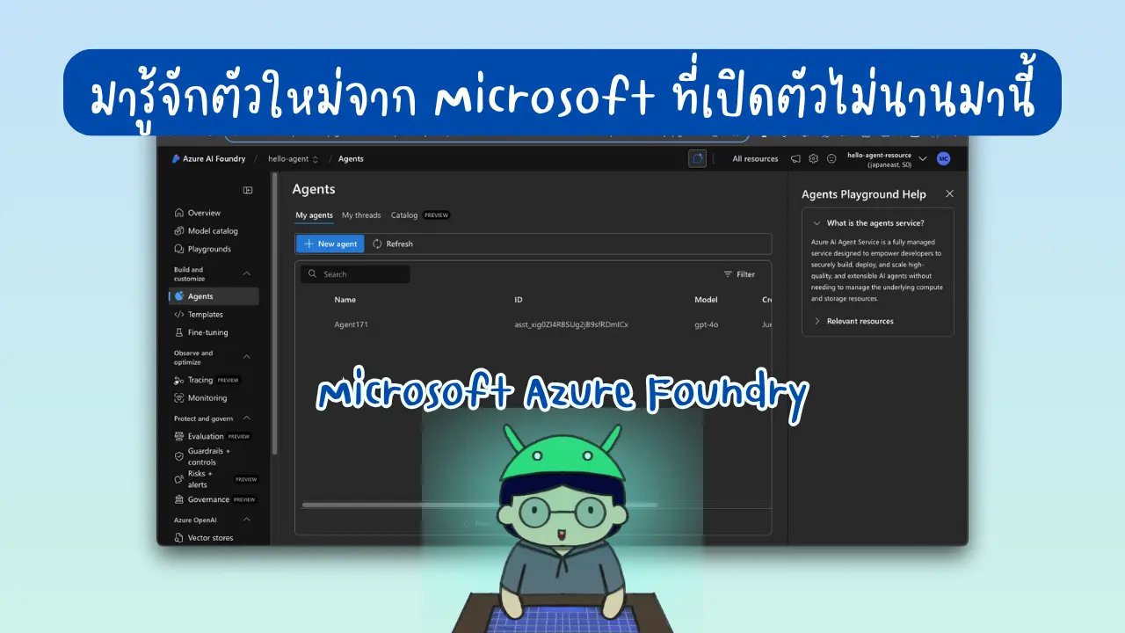Open the hello-agent project switcher

[294, 159]
